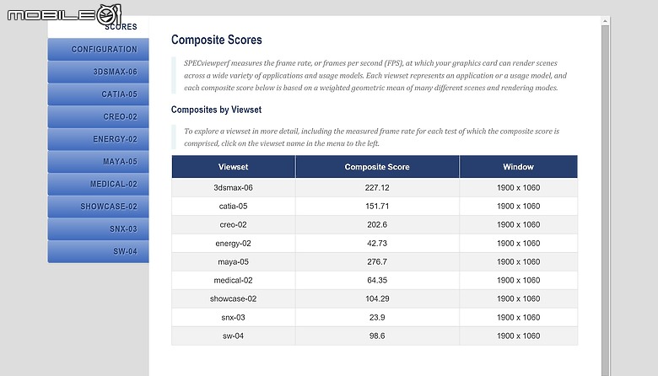Click the creo-02 table cell
The image size is (658, 376).
click(x=234, y=225)
